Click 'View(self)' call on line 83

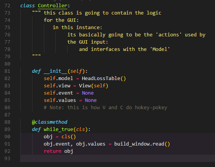[94, 86]
